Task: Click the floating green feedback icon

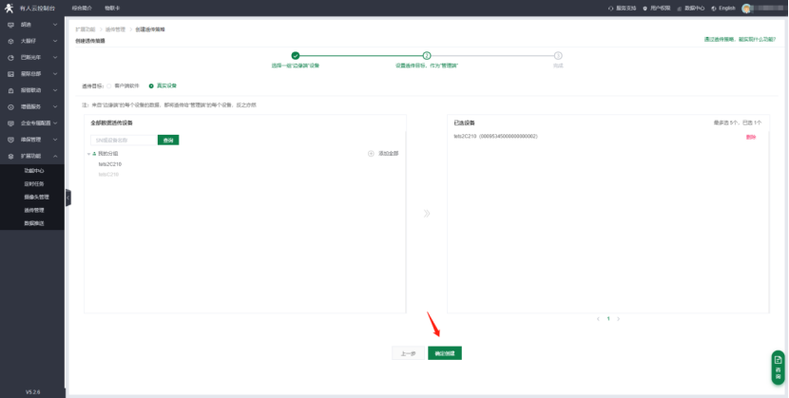Action: click(777, 366)
